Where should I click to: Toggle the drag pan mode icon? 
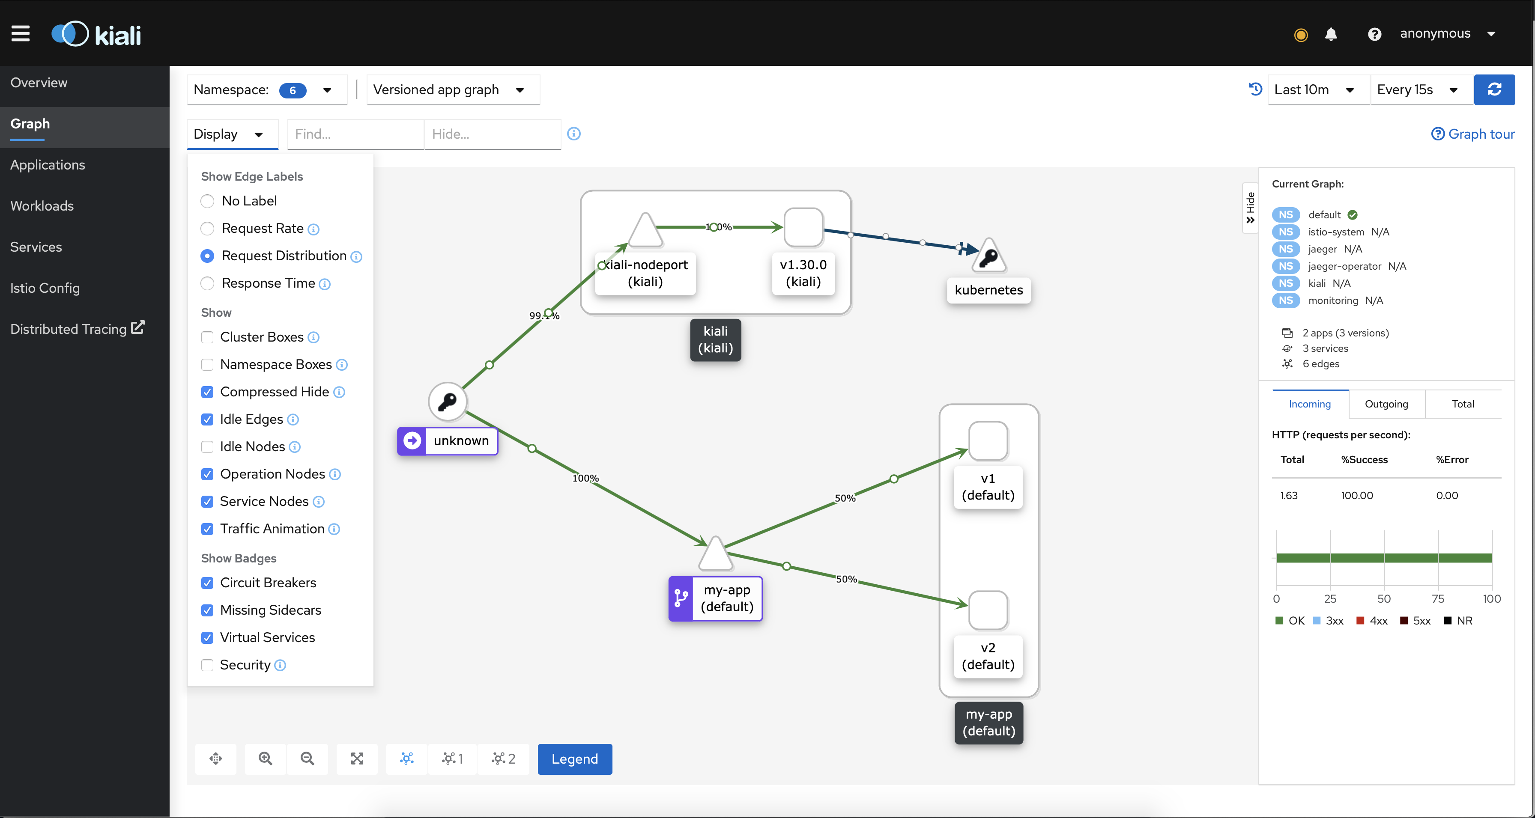click(x=216, y=759)
